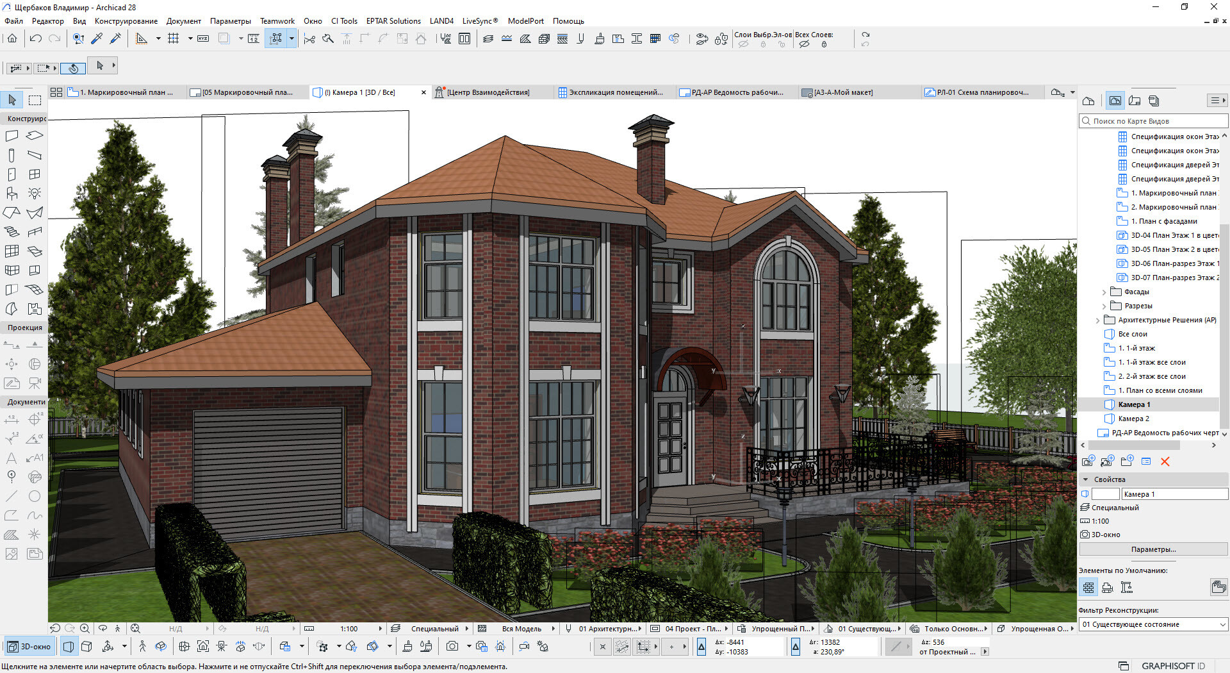Click the Trim scissors icon

[x=309, y=39]
